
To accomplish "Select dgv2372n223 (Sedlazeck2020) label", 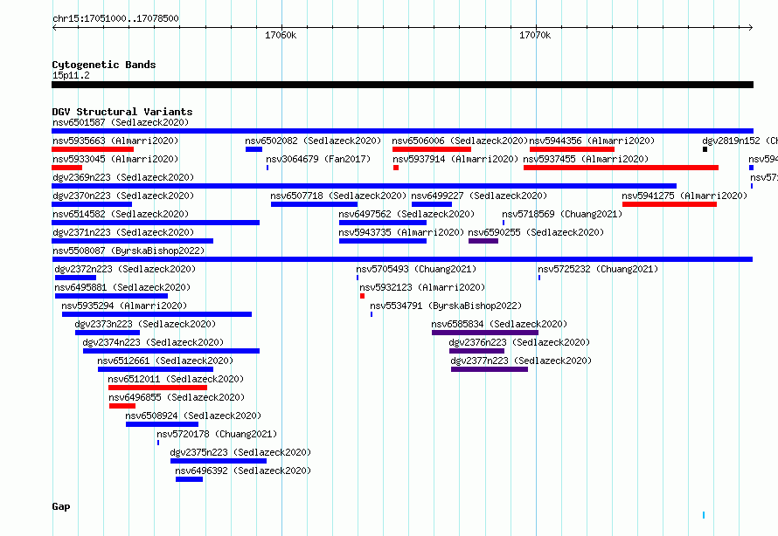I will pos(125,269).
